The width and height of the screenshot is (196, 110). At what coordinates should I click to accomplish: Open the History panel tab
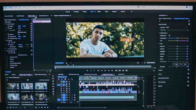click(14, 75)
